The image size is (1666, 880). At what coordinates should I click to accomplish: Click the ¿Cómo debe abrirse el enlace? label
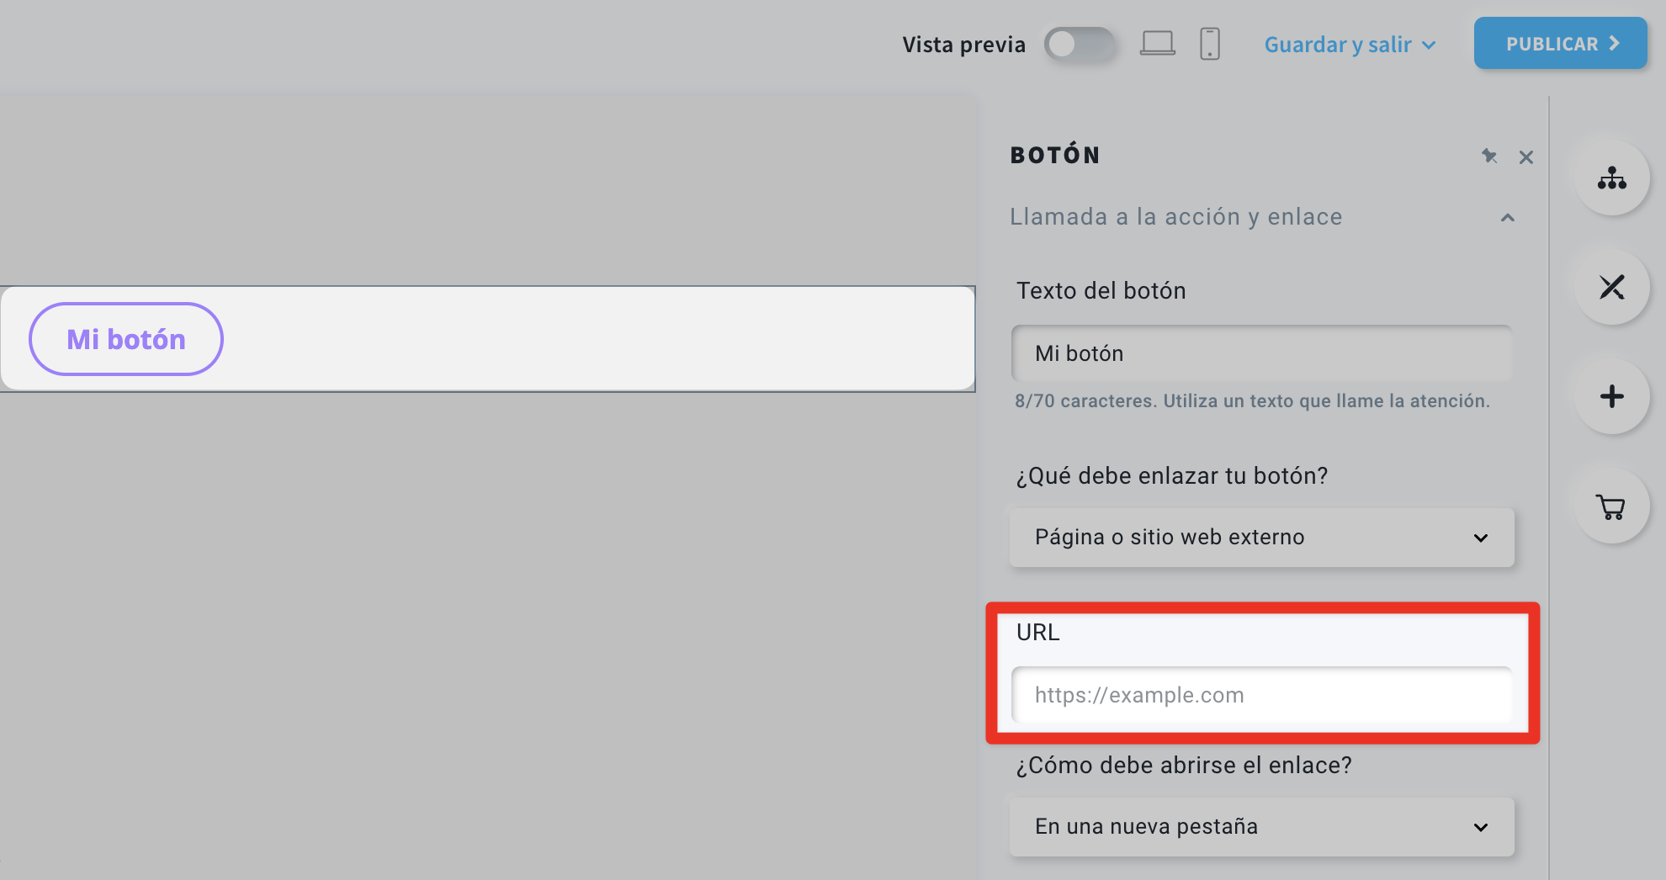click(x=1184, y=766)
